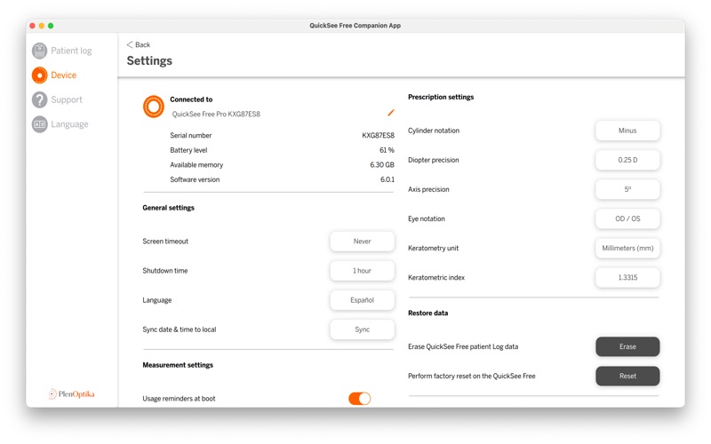Viewport: 711px width, 444px height.
Task: Change Keratometry unit Millimeters selector
Action: click(x=627, y=249)
